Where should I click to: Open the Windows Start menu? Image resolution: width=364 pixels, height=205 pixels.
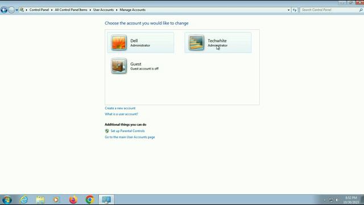pyautogui.click(x=7, y=200)
